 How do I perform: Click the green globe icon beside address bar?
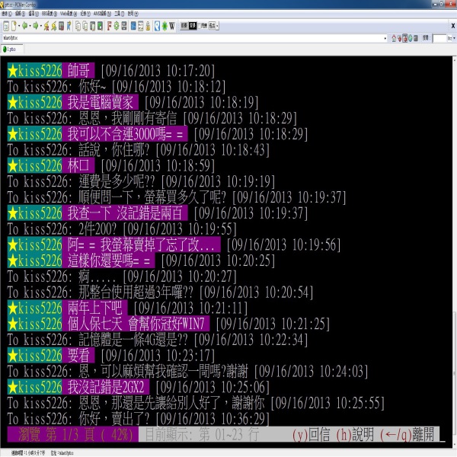pos(411,38)
